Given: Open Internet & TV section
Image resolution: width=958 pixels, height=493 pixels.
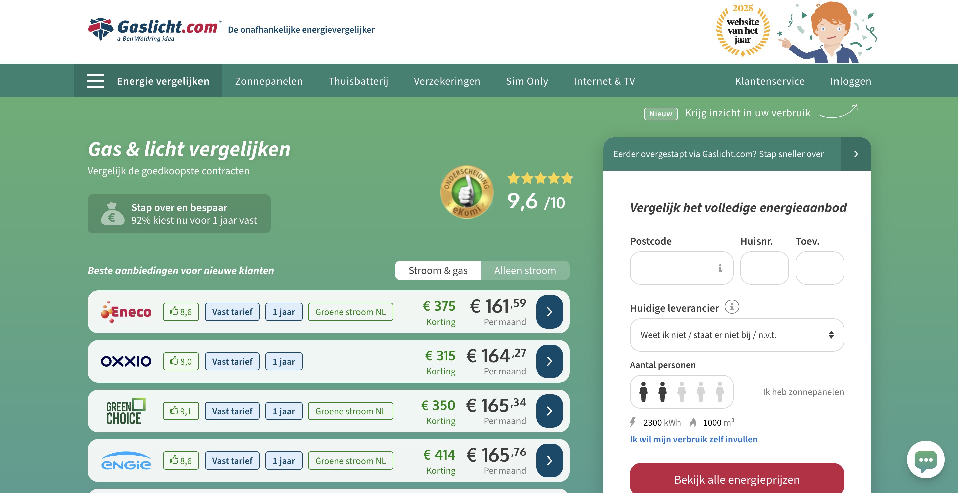Looking at the screenshot, I should point(604,81).
